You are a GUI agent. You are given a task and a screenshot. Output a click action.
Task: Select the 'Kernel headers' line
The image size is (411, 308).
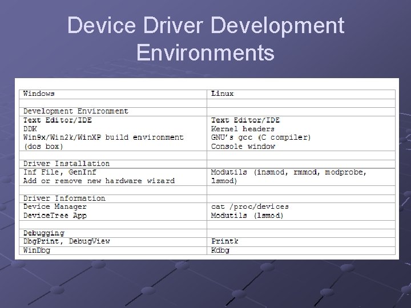pyautogui.click(x=243, y=129)
